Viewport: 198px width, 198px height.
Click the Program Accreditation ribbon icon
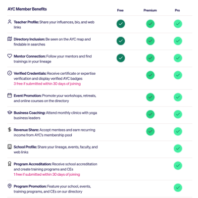pos(9,164)
